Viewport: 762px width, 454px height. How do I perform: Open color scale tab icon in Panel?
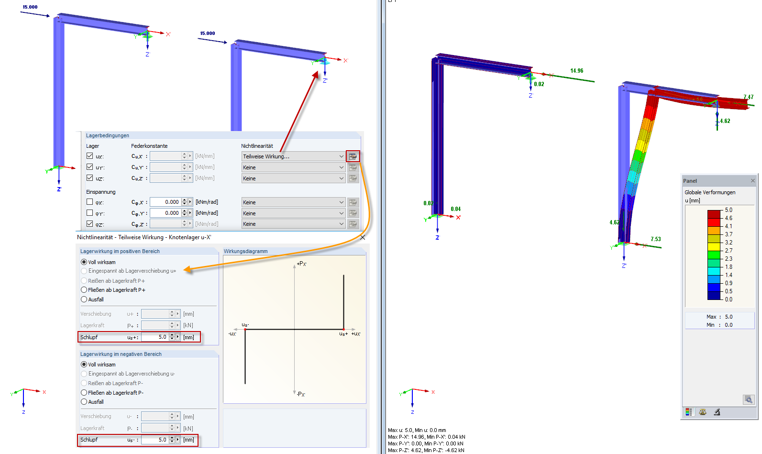688,412
